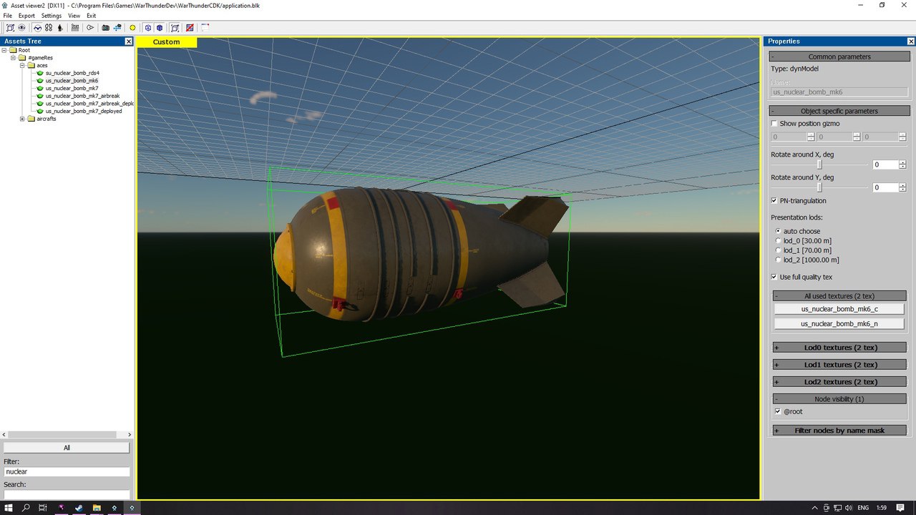Expand Lod1 textures (2 tex)

pyautogui.click(x=839, y=365)
